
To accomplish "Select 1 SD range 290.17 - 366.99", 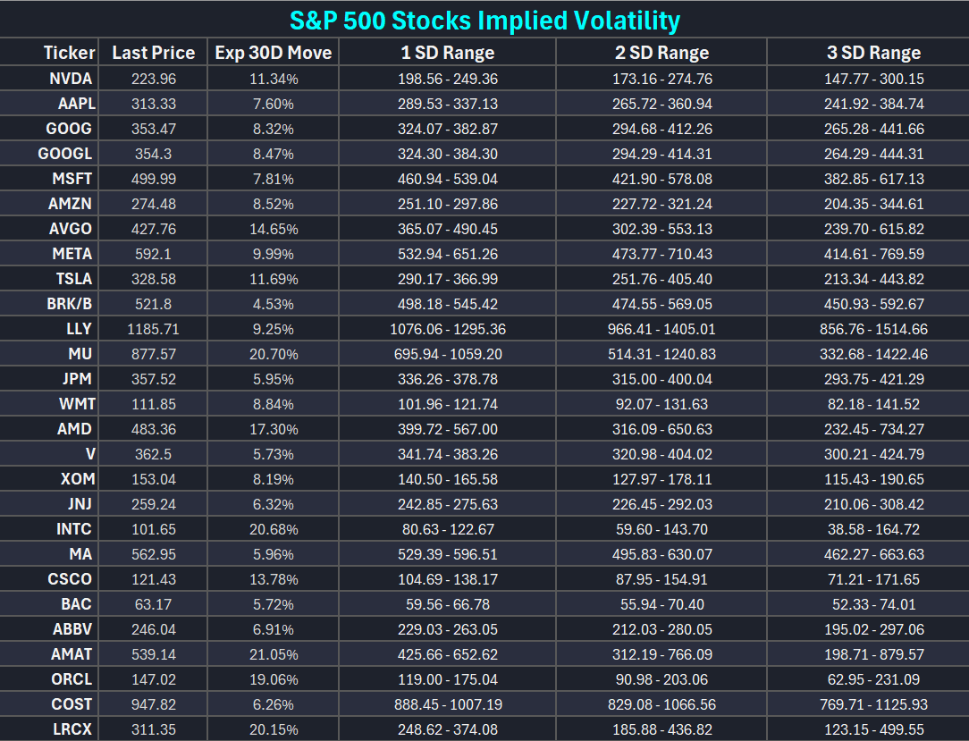I will pos(448,280).
